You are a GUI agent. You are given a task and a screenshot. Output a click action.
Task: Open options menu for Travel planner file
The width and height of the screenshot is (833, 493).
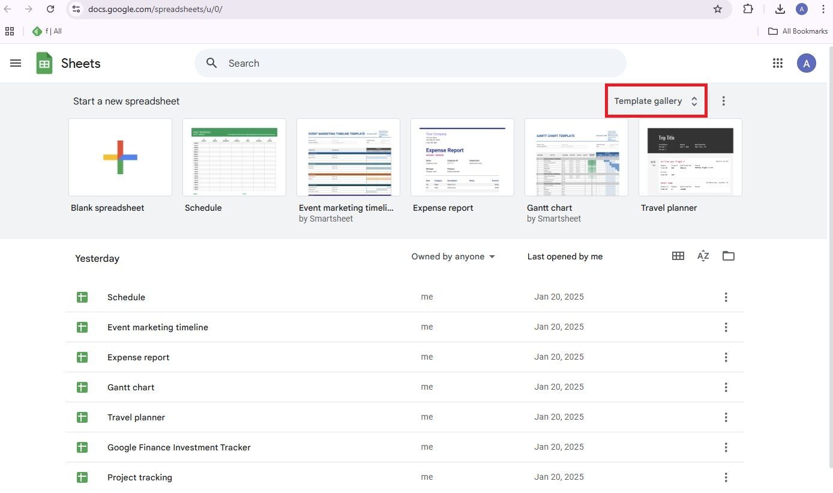point(726,417)
